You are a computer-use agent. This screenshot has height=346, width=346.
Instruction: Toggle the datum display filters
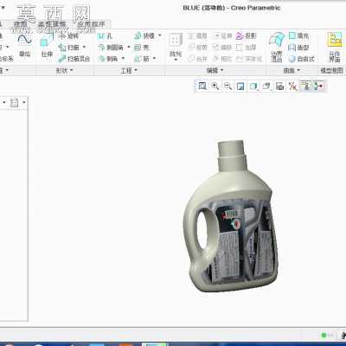point(292,86)
